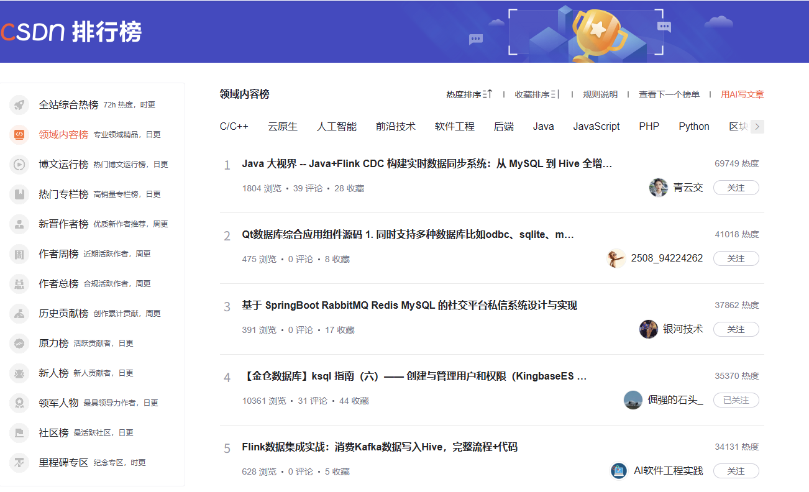Click the bookmark icon for 热门专栏榜
Viewport: 809px width, 492px height.
coord(19,194)
